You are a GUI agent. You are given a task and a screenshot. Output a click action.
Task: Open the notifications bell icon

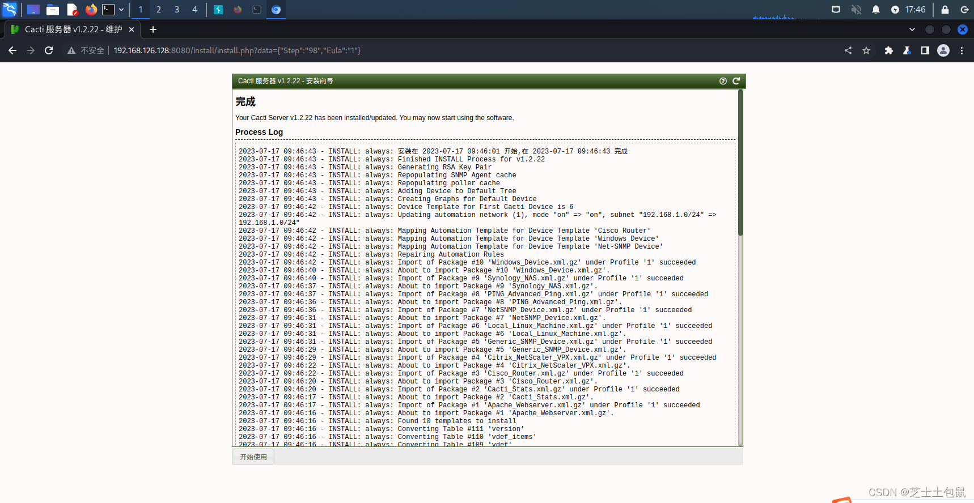(x=876, y=10)
